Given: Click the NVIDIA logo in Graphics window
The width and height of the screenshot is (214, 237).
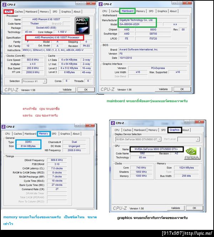Looking at the screenshot, I should [x=192, y=154].
